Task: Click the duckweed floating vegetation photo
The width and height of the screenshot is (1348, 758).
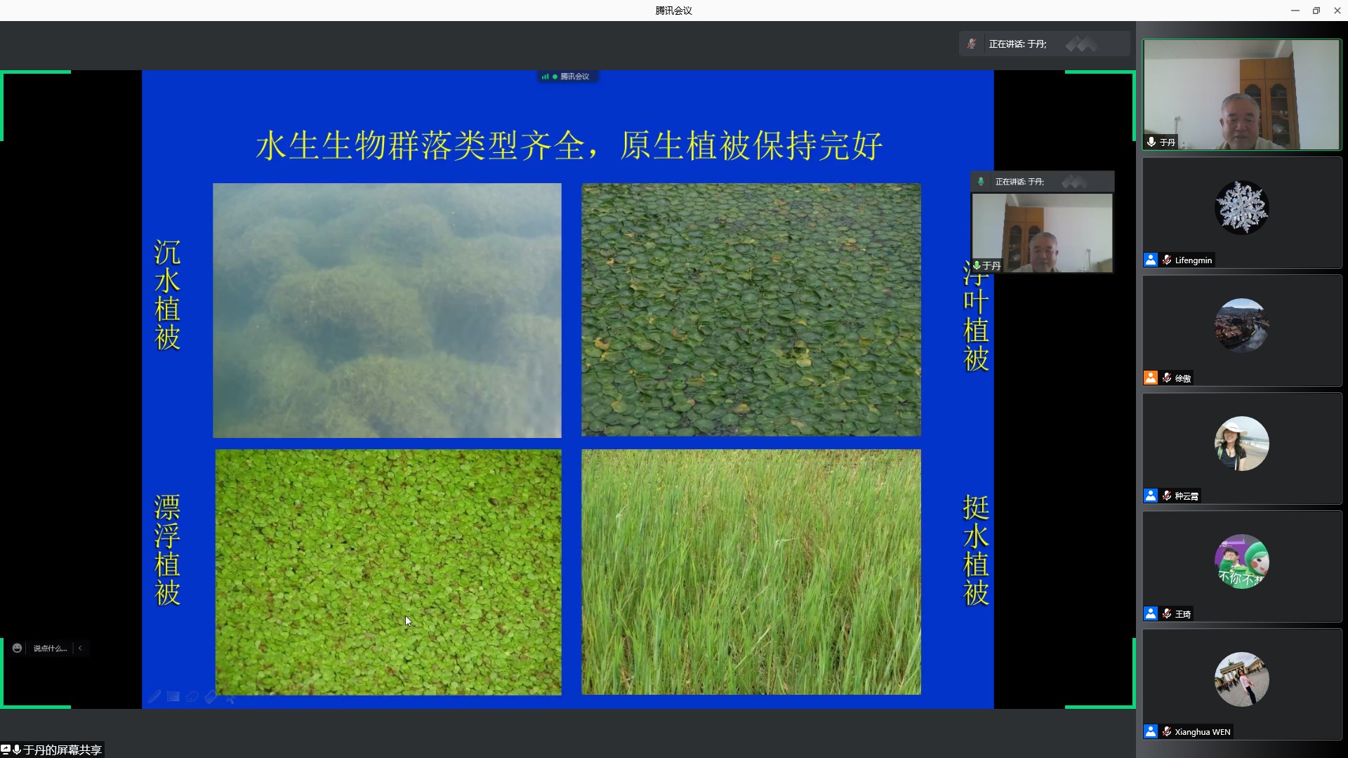Action: (388, 572)
